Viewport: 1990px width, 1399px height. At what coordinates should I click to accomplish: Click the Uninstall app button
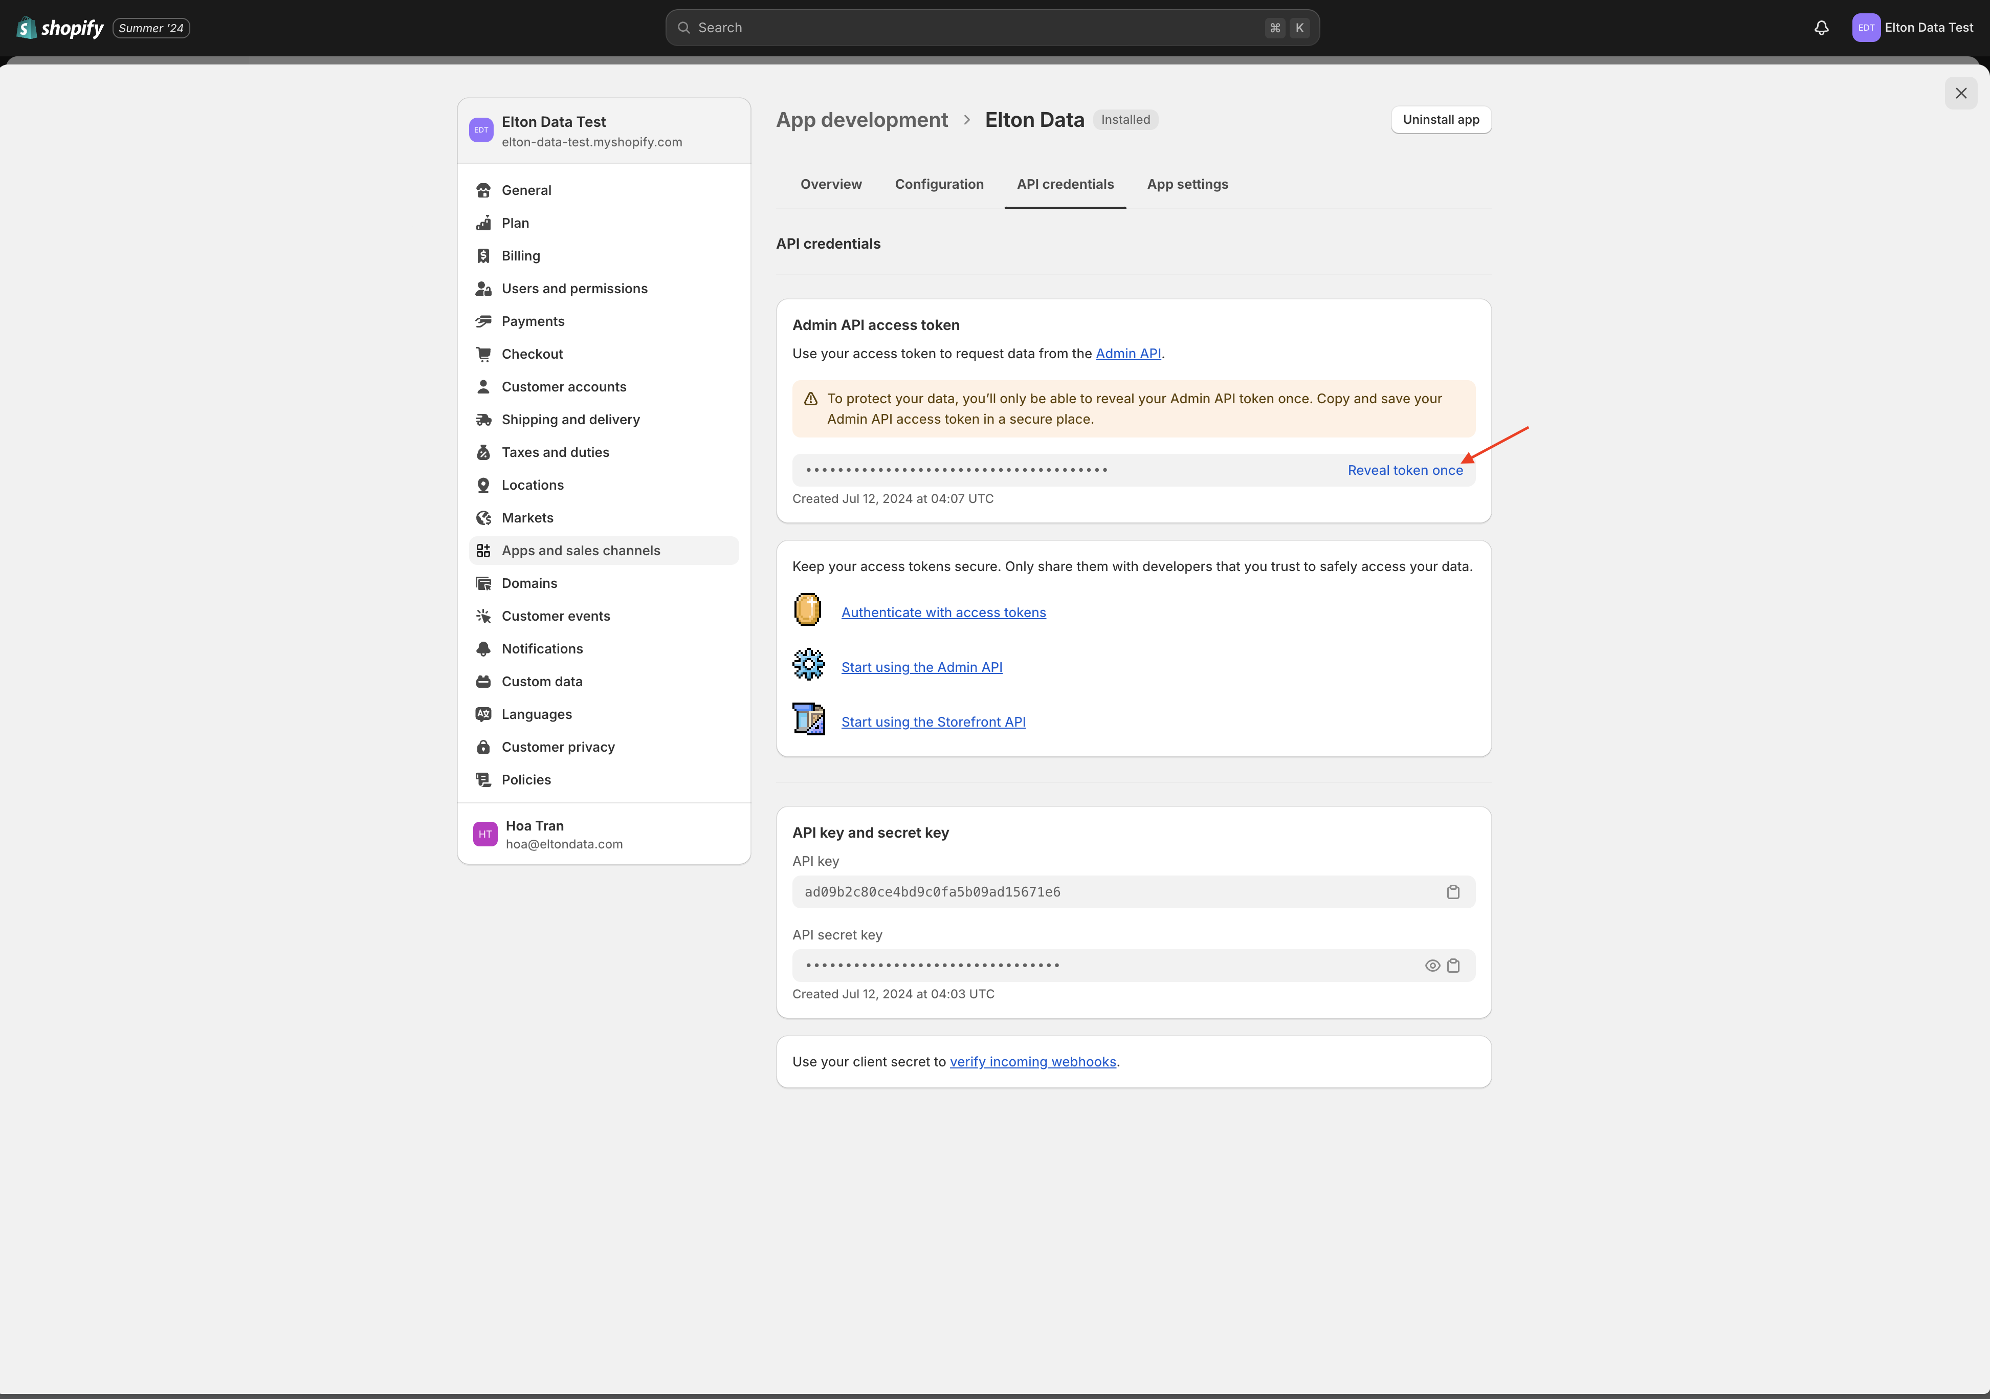[1441, 120]
